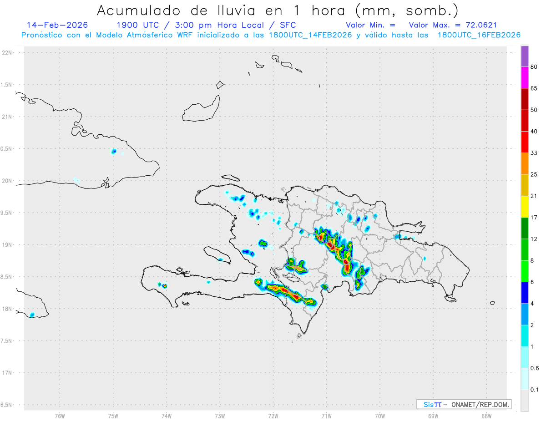Select the orange legend swatch between 25 and 33

(525, 163)
